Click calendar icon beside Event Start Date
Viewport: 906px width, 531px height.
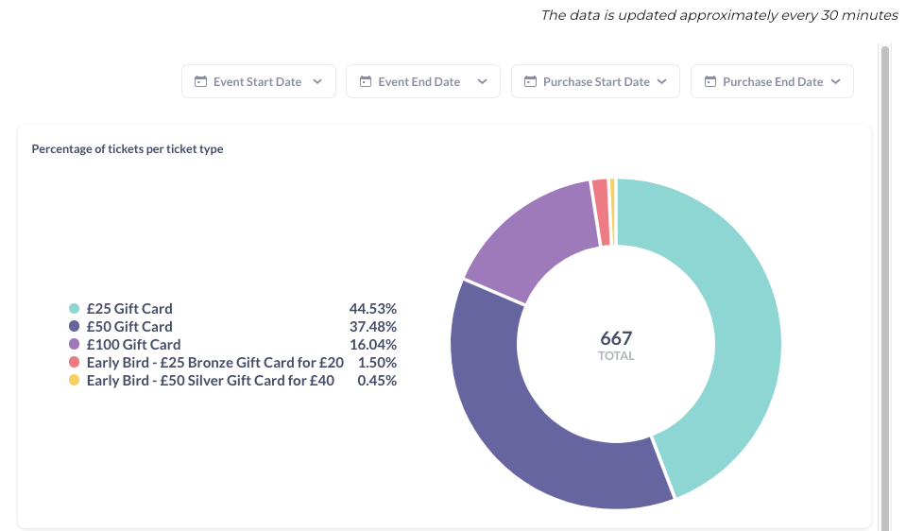pyautogui.click(x=200, y=81)
